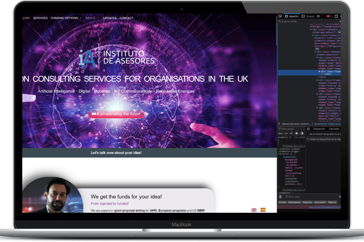The image size is (364, 242).
Task: Click the red error count badge
Action: click(328, 16)
